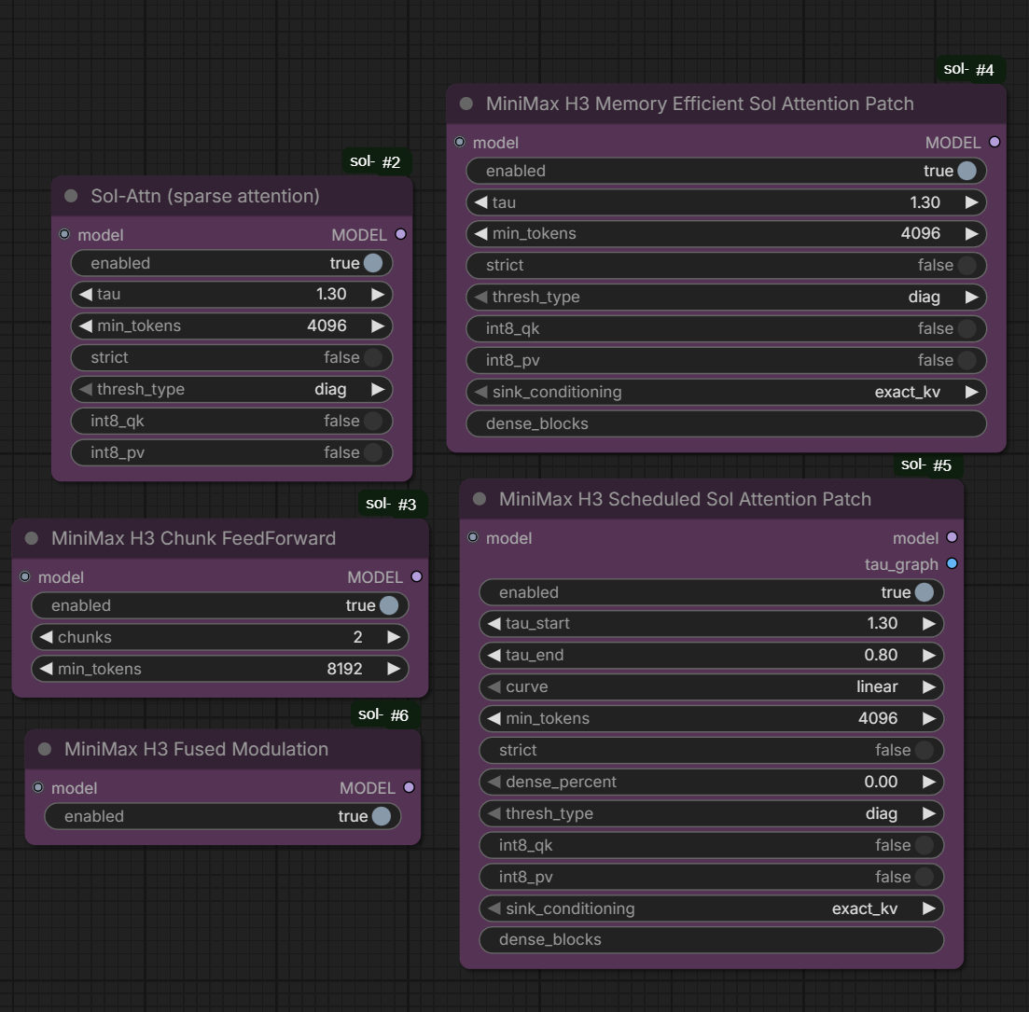1029x1012 pixels.
Task: Click the sol- #5 badge
Action: tap(926, 464)
